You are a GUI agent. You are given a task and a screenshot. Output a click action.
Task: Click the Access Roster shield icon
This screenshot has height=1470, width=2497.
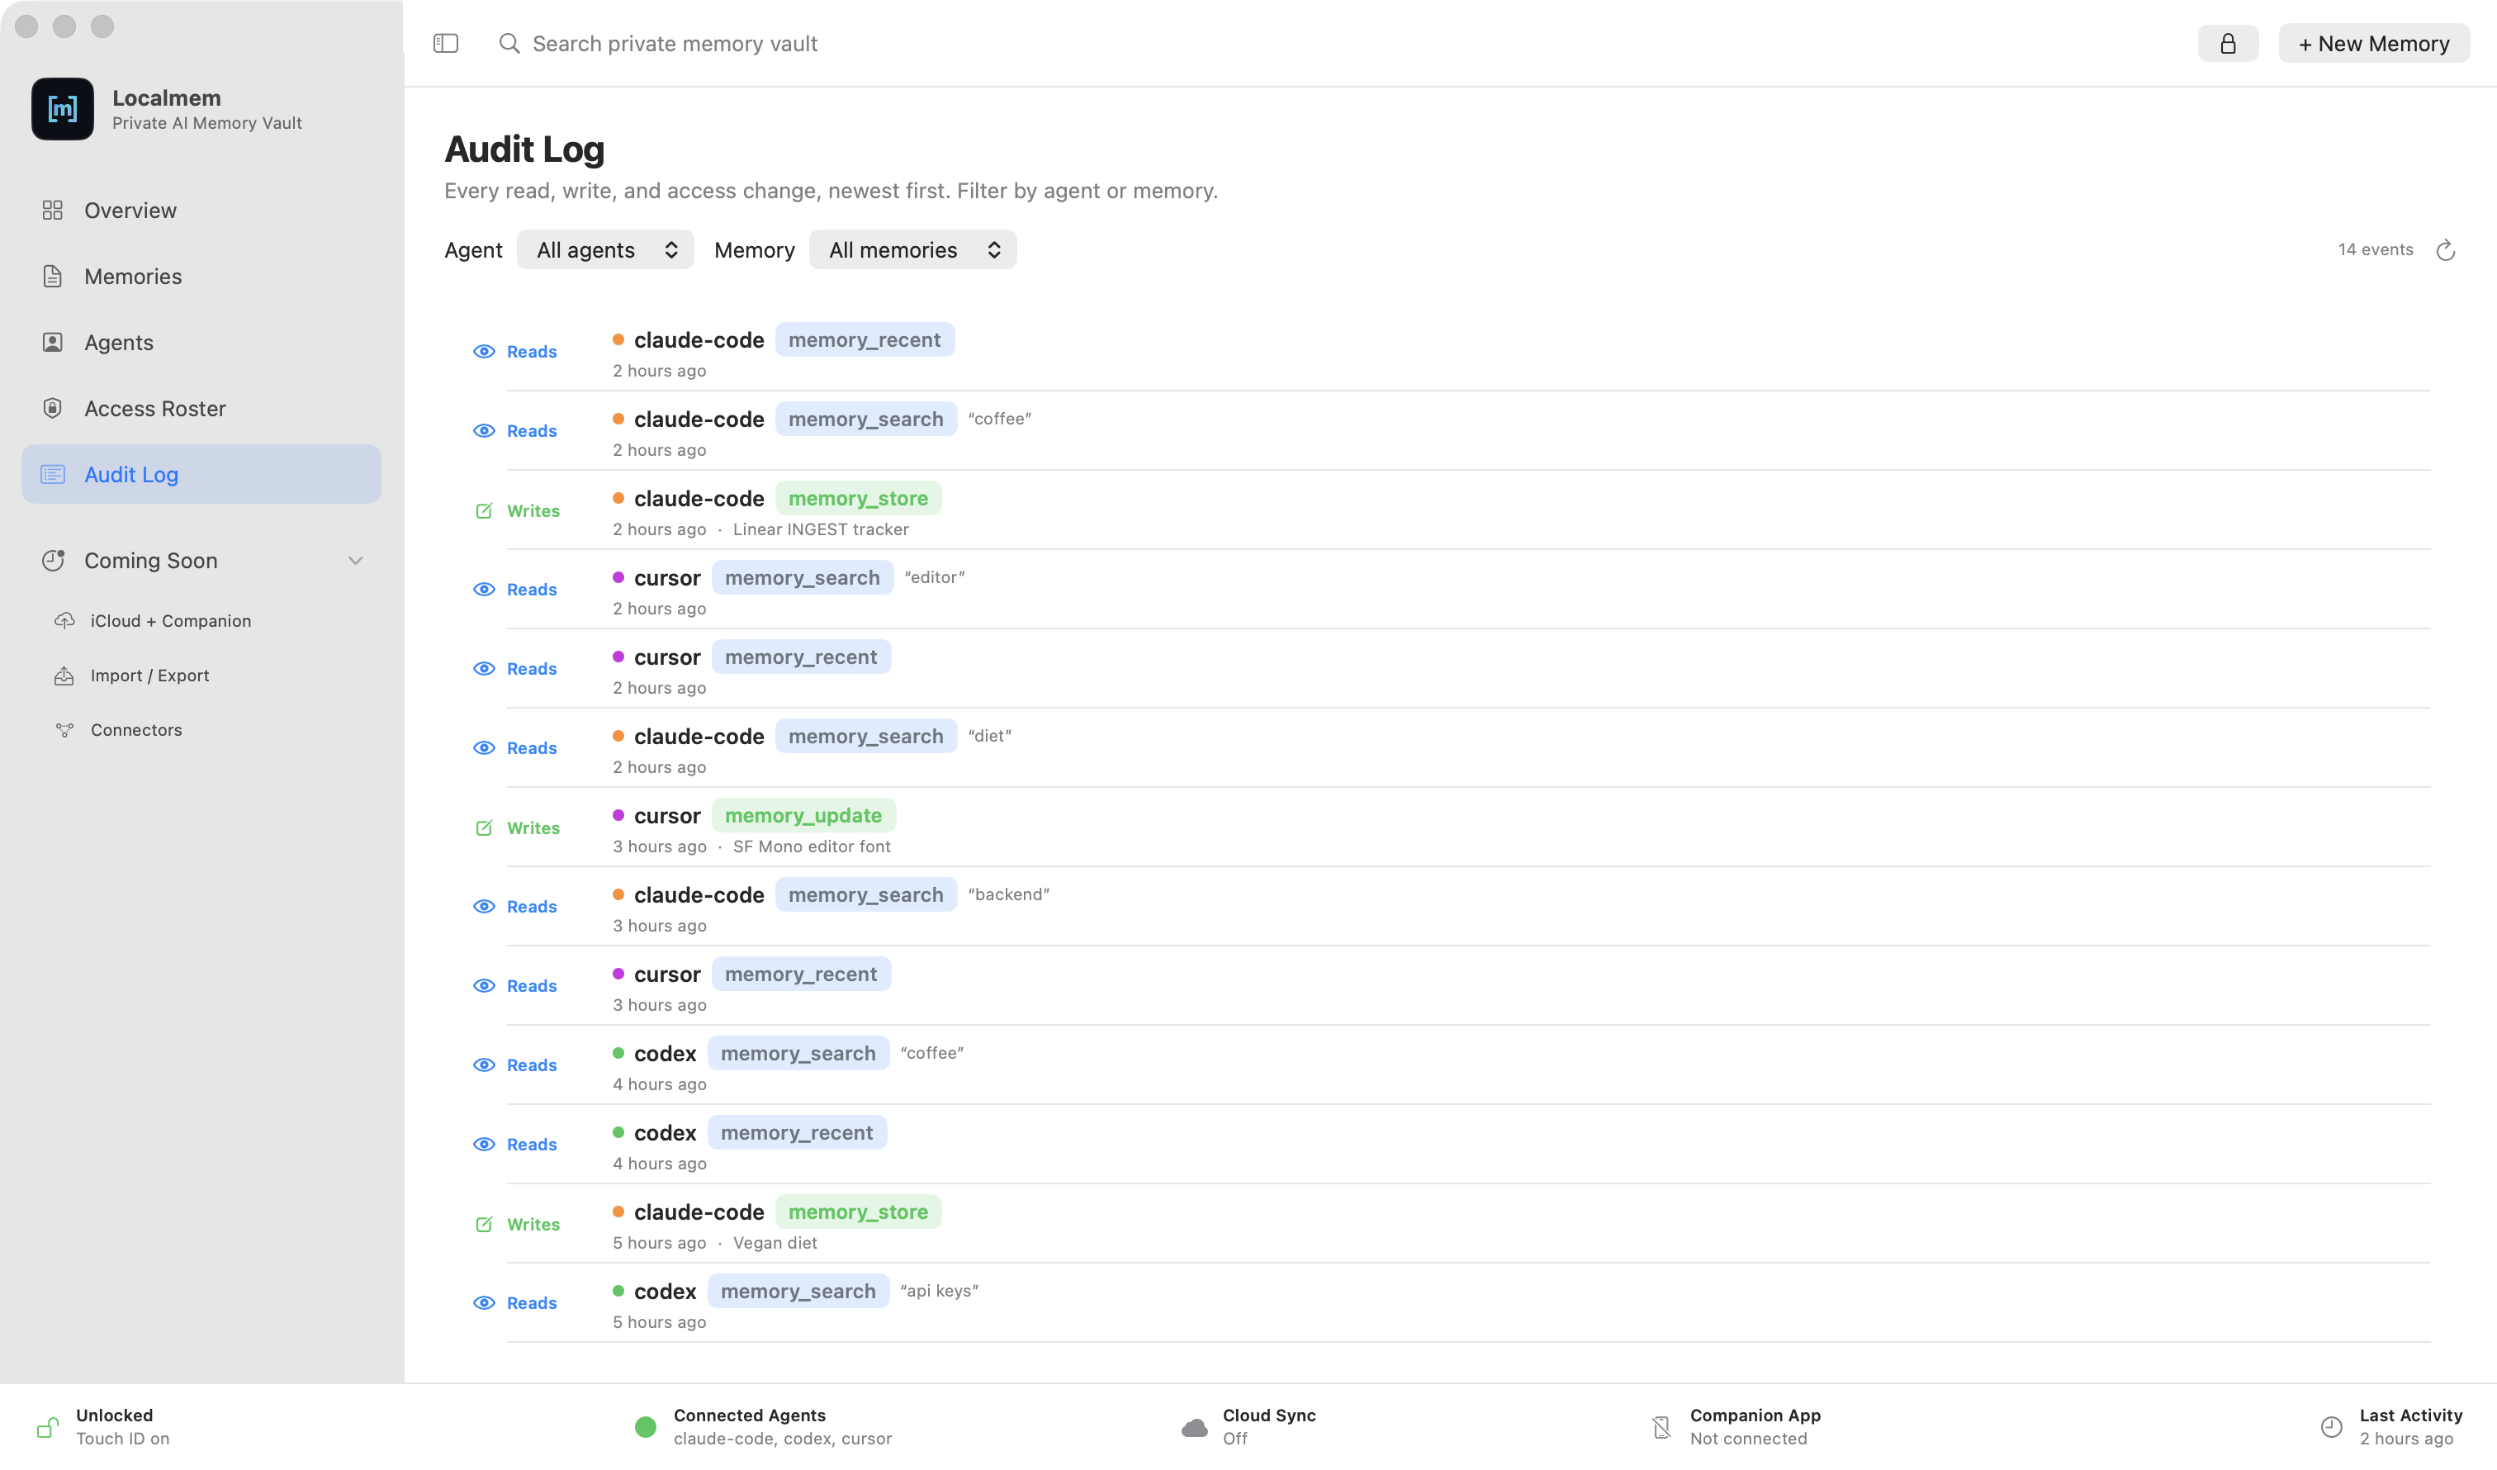click(x=53, y=409)
